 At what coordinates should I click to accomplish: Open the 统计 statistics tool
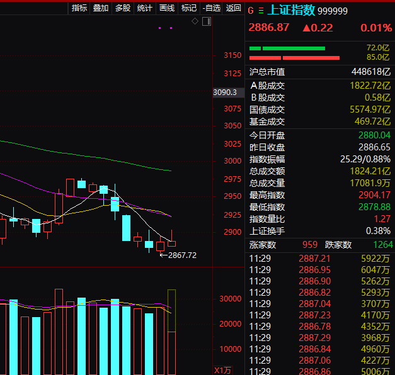coord(145,8)
